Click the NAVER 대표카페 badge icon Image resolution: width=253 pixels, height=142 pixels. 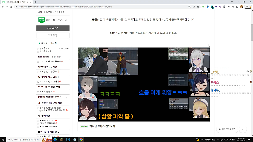[41, 19]
